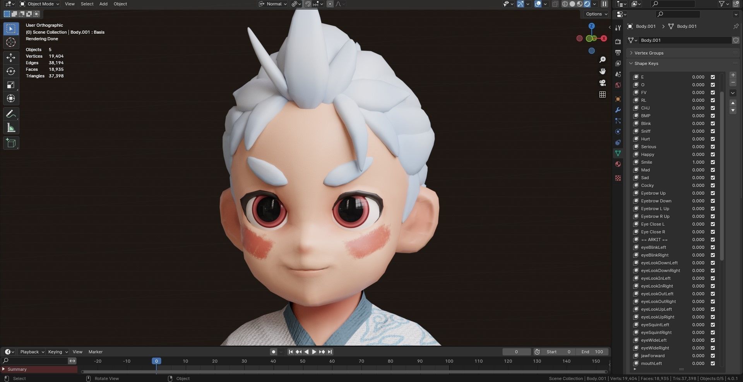Open the Select menu

(x=87, y=4)
